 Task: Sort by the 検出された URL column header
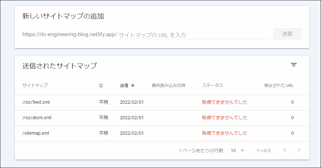[279, 85]
